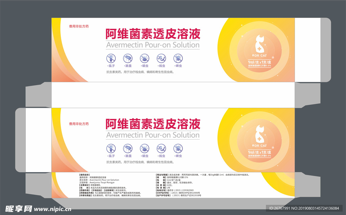The height and width of the screenshot is (215, 346).
Task: Click 'FOR CAT' text on lower panel
Action: pos(259,146)
